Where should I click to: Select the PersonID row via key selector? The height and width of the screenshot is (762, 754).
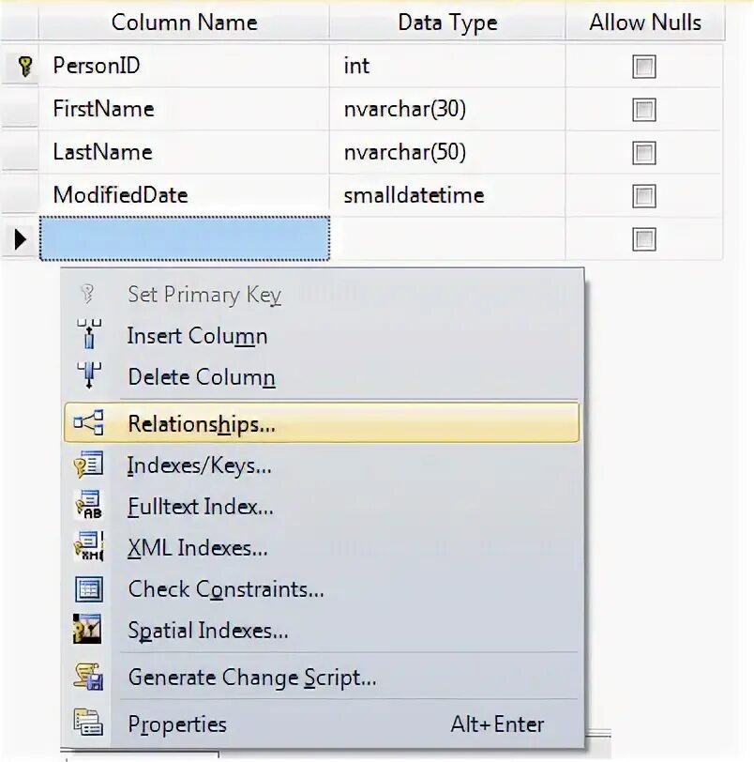23,66
